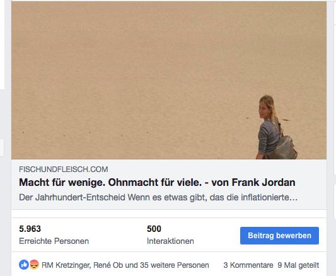This screenshot has height=276, width=336.
Task: Click the blue Like reaction icon
Action: [24, 265]
